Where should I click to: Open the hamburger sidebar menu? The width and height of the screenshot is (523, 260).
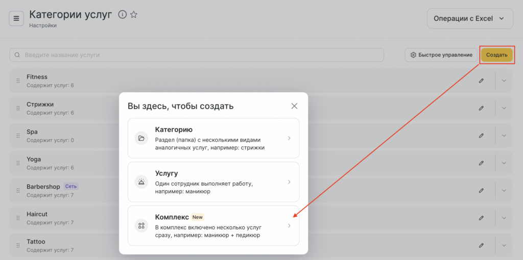16,18
